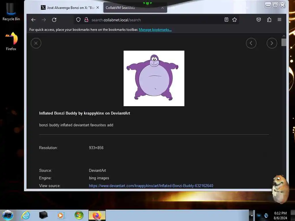Click the Firefox forward arrow
This screenshot has height=221, width=295.
pyautogui.click(x=44, y=20)
